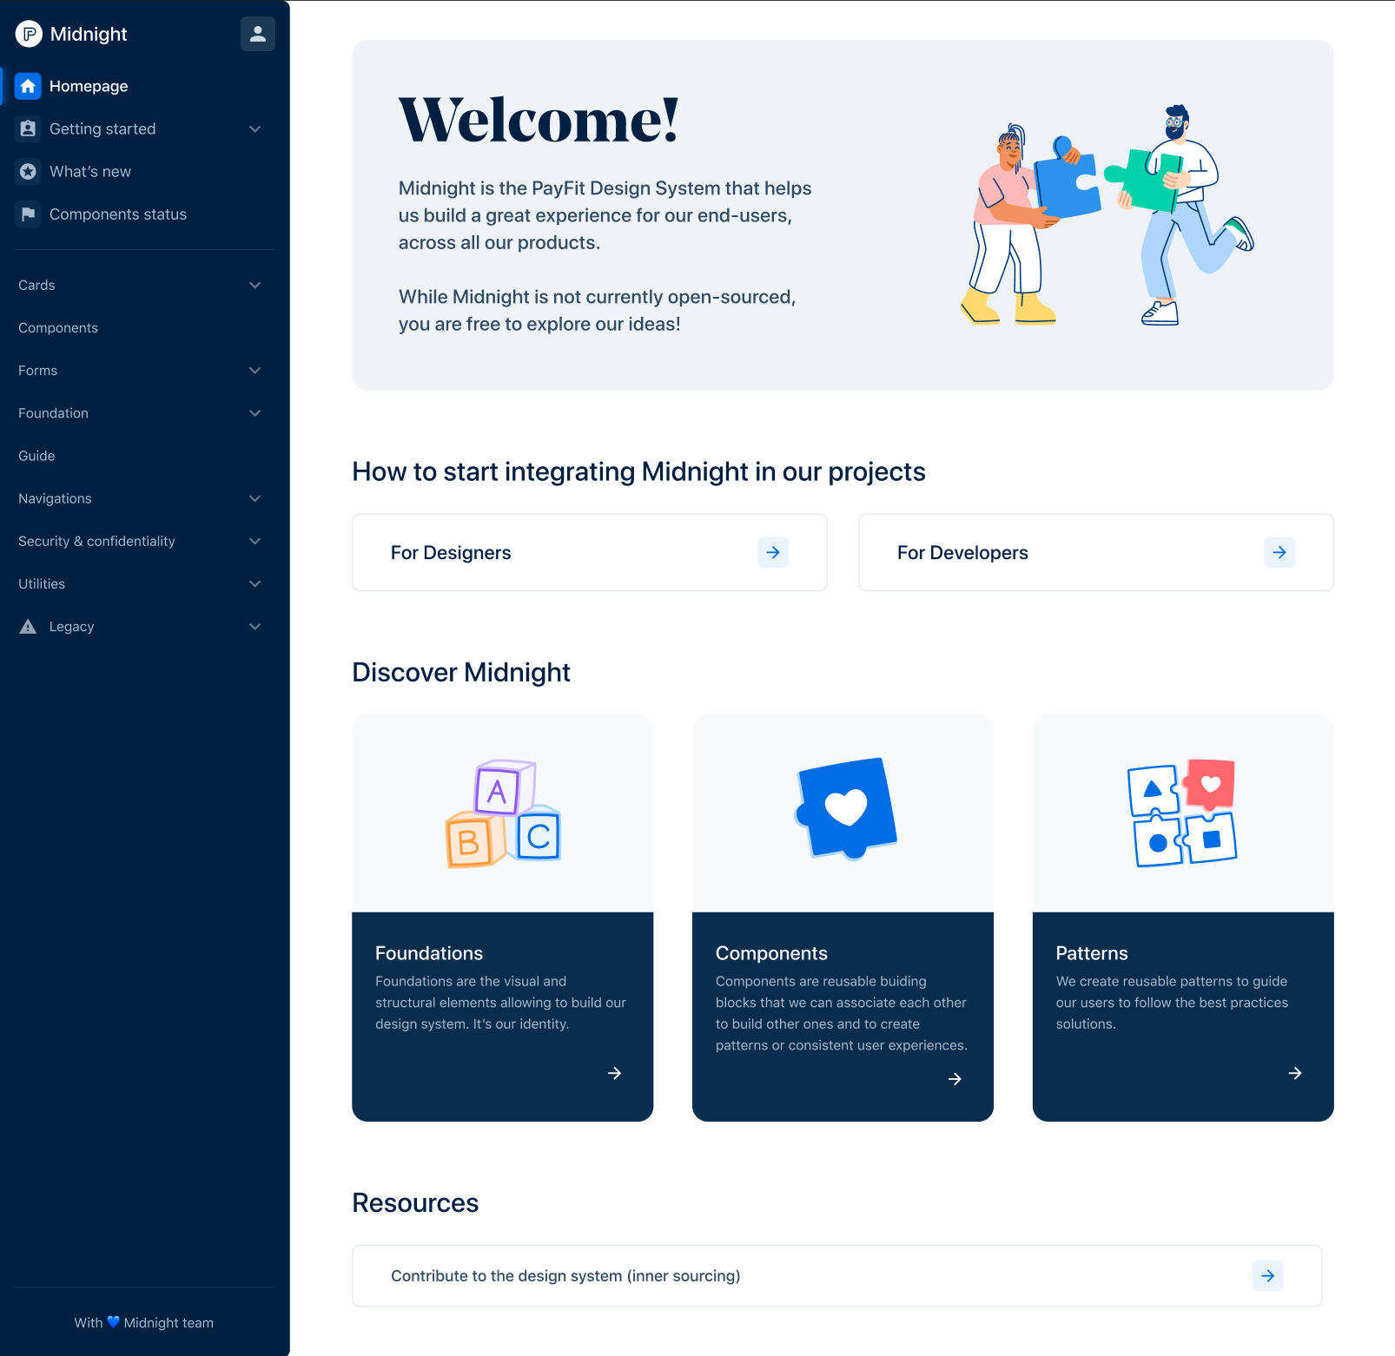Expand the Security & confidentiality chevron
Viewport: 1395px width, 1356px height.
tap(255, 541)
